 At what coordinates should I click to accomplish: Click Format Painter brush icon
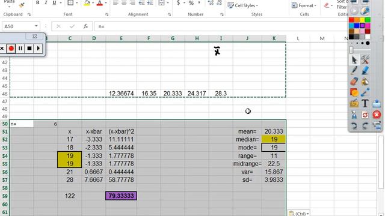(x=22, y=4)
